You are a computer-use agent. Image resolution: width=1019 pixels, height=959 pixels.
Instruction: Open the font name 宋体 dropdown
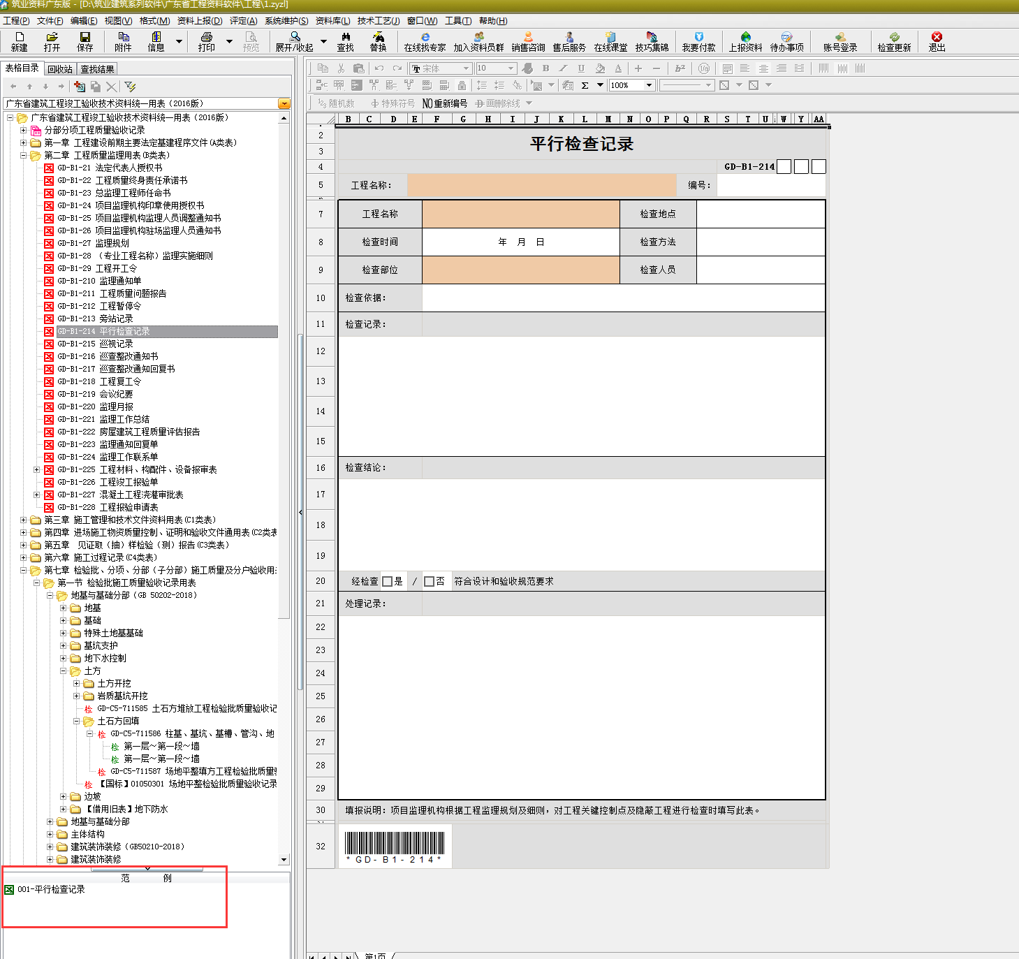click(465, 68)
